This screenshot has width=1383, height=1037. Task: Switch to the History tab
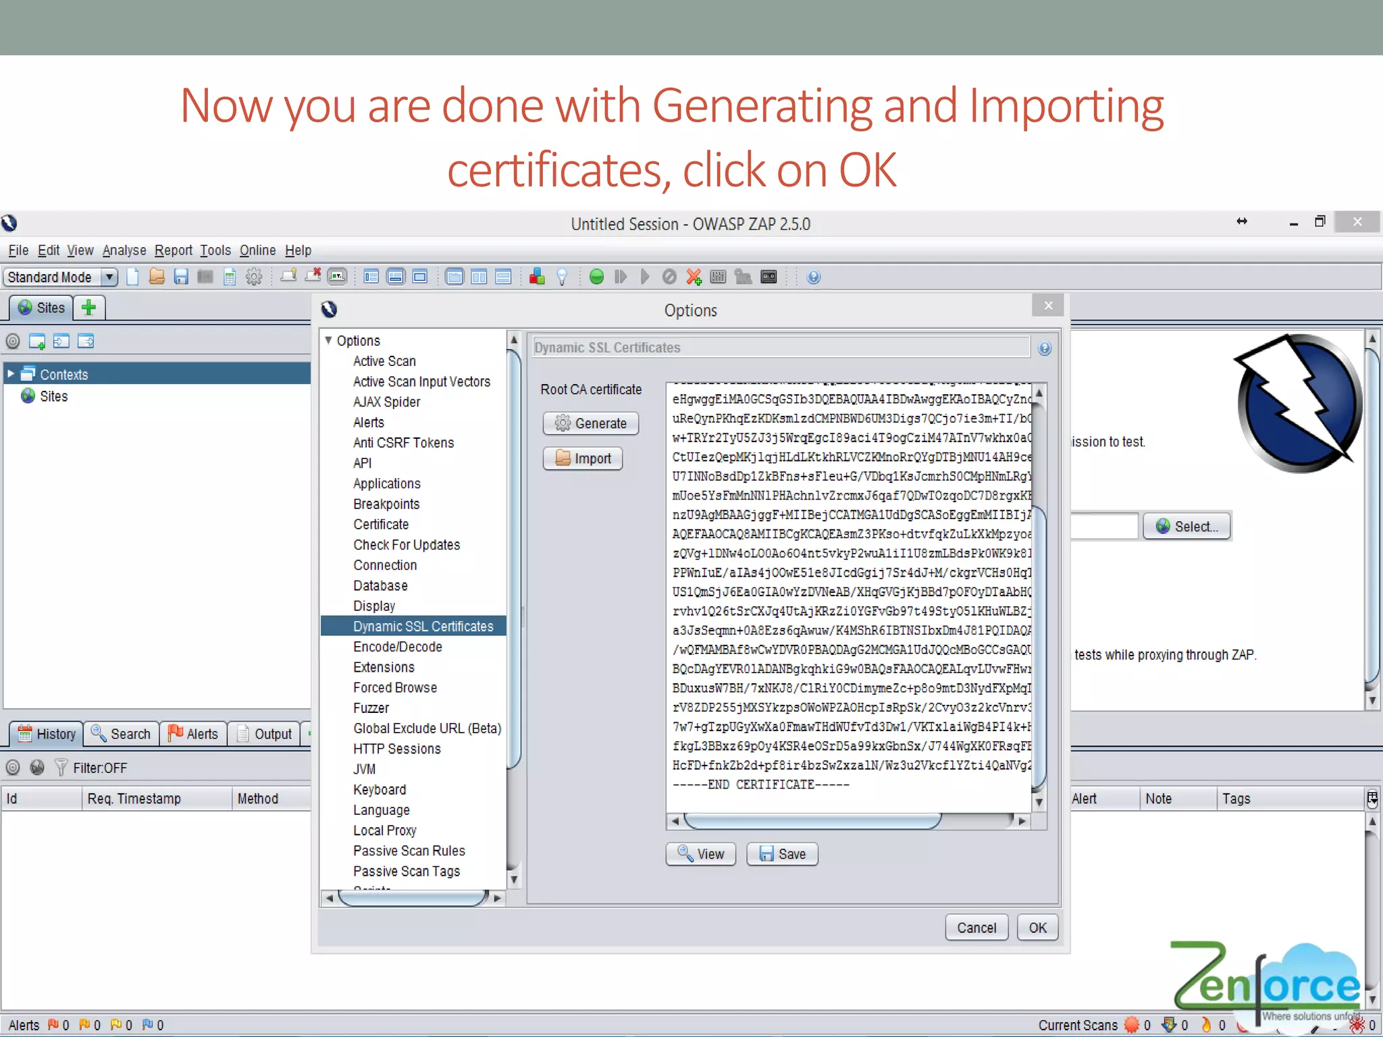pos(47,734)
